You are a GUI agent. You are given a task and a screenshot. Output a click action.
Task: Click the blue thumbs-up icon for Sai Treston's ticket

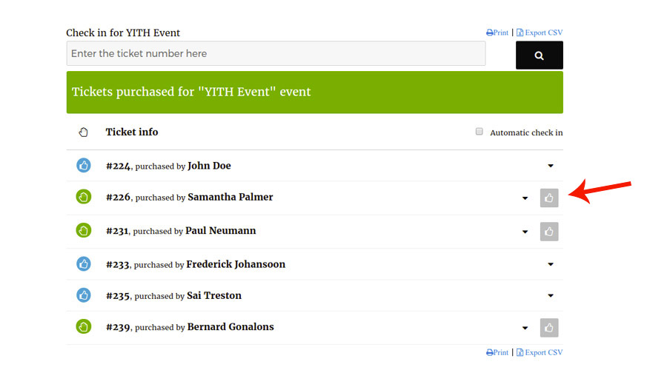point(84,295)
